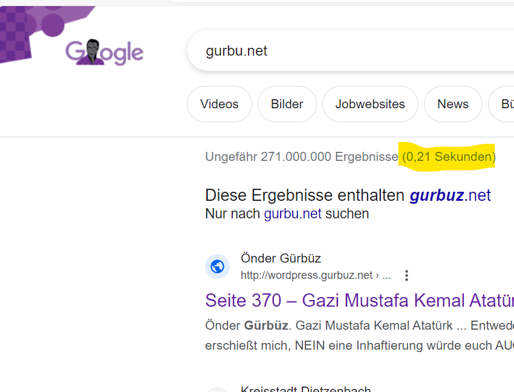Click the http://wordpress.gurbuz.net URL text
Image resolution: width=514 pixels, height=392 pixels.
tap(307, 275)
